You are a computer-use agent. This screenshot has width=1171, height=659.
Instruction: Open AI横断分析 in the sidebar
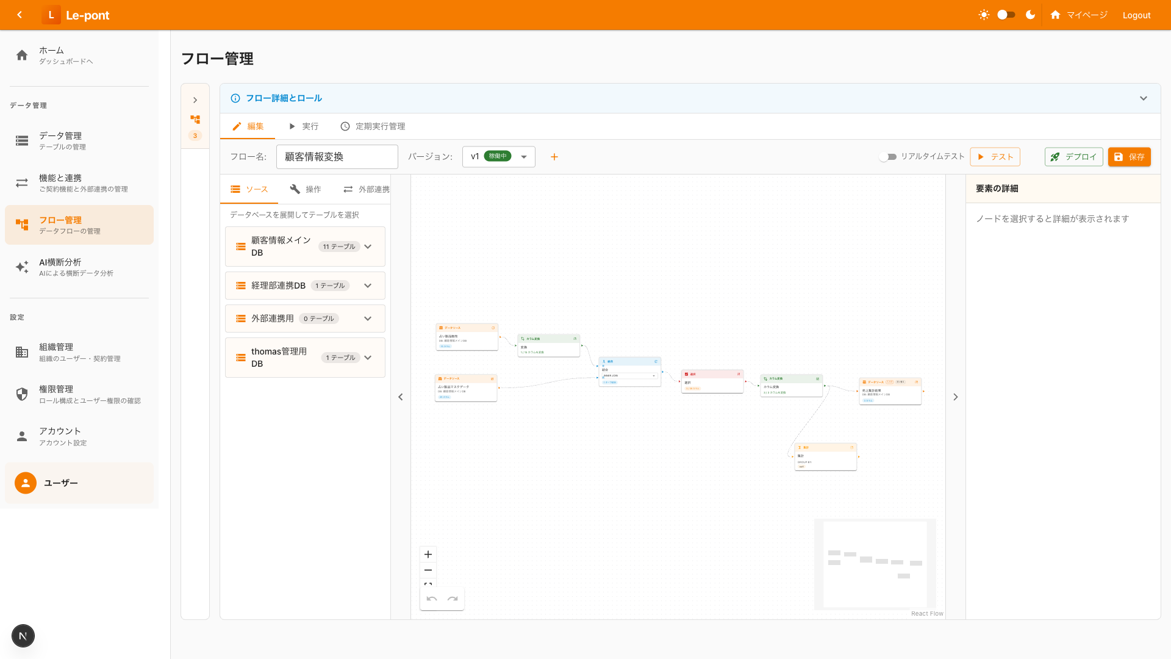coord(79,267)
